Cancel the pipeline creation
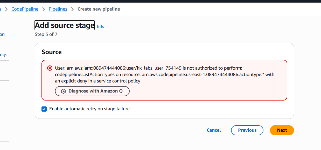Viewport: 321px width, 150px height. click(x=214, y=130)
